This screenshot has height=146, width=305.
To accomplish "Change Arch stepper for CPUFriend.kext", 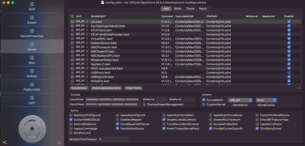I will [87, 30].
